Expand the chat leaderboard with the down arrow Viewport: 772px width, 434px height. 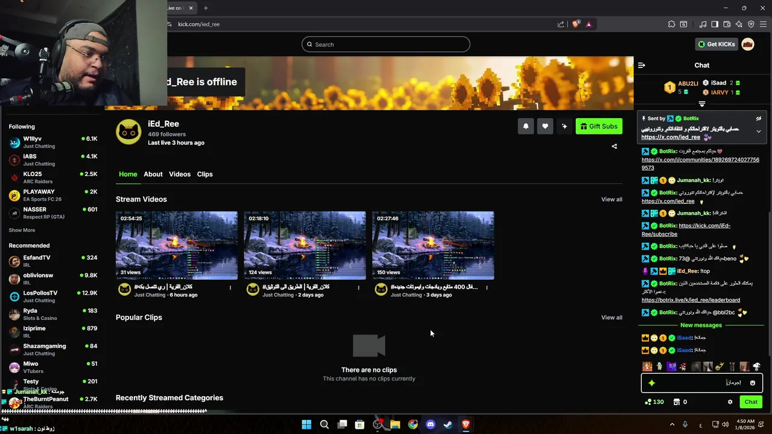pos(701,104)
